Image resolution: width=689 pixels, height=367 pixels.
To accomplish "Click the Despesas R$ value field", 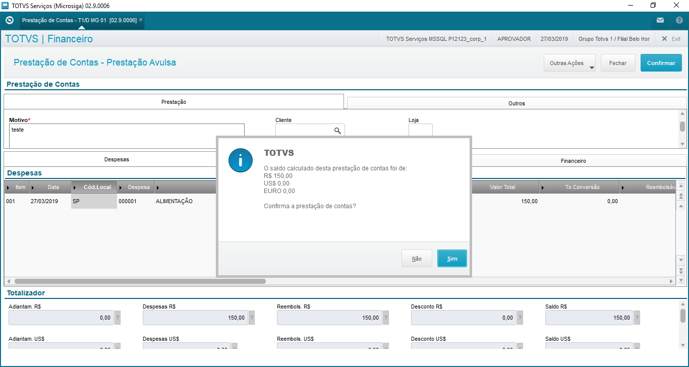I will [x=195, y=318].
